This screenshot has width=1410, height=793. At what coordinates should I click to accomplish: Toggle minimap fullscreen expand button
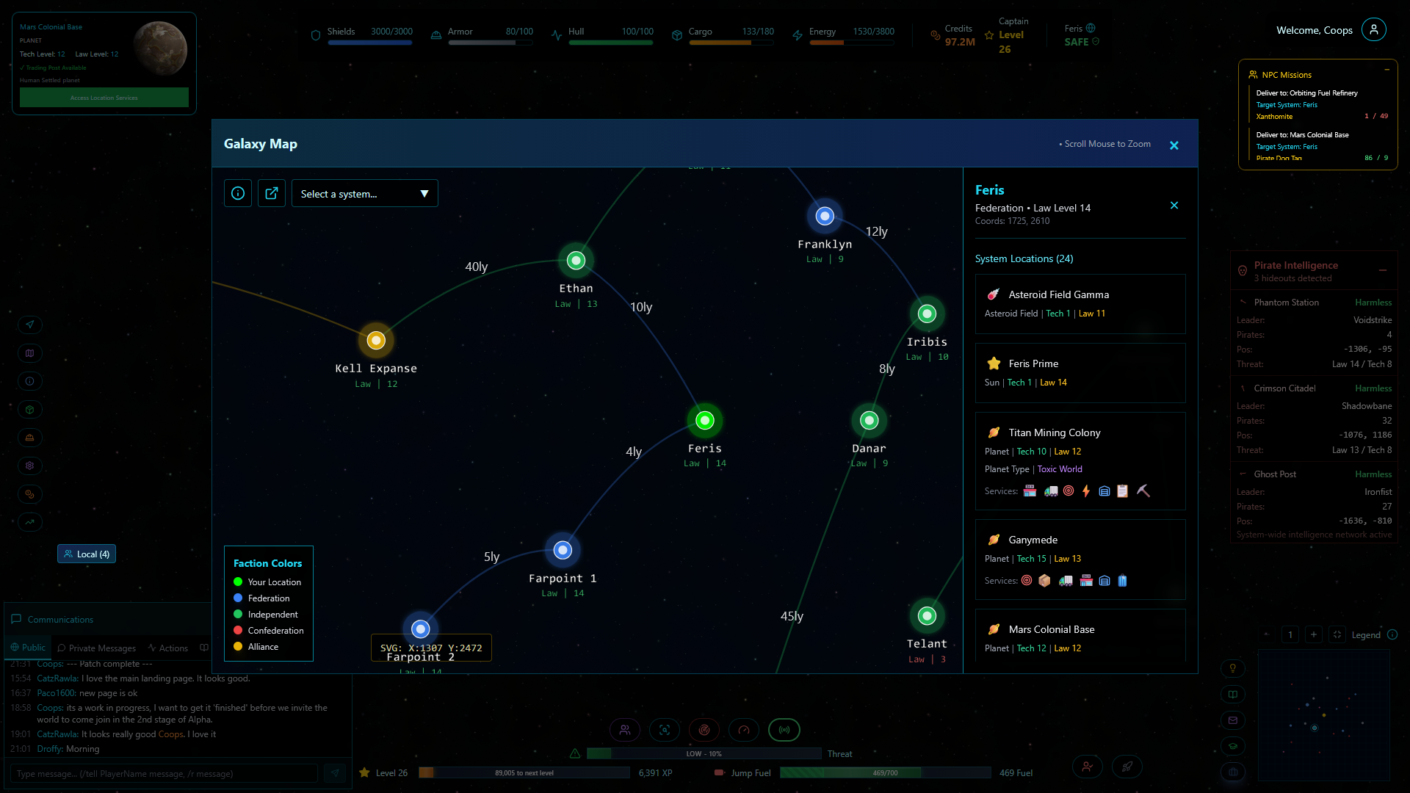click(1337, 635)
